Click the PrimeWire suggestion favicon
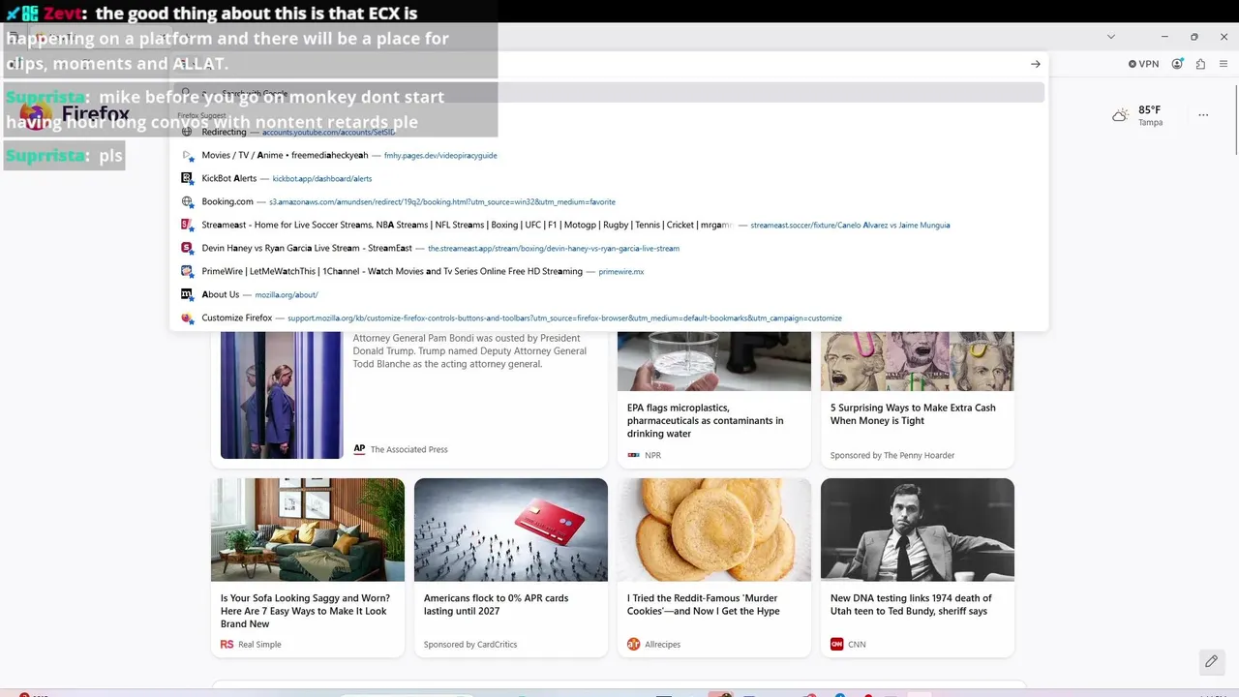1239x697 pixels. click(x=188, y=271)
